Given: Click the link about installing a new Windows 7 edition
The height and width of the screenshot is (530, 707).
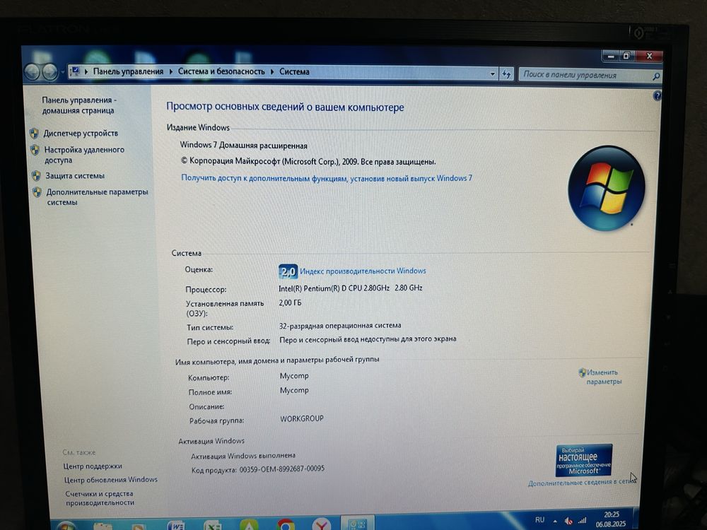Looking at the screenshot, I should [x=327, y=178].
